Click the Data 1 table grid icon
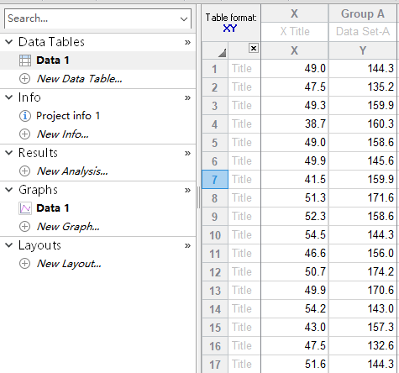This screenshot has height=373, width=399. click(25, 60)
